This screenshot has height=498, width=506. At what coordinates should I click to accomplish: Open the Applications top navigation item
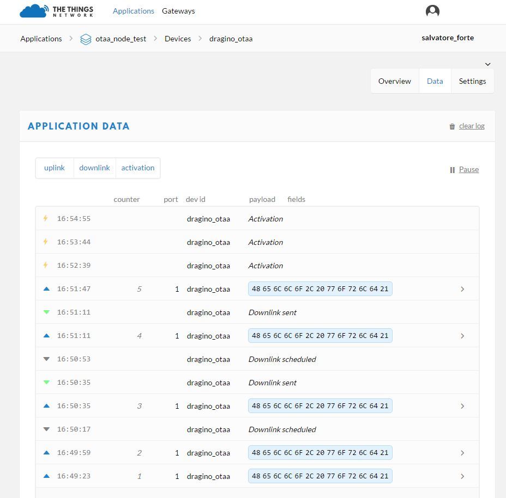click(133, 11)
